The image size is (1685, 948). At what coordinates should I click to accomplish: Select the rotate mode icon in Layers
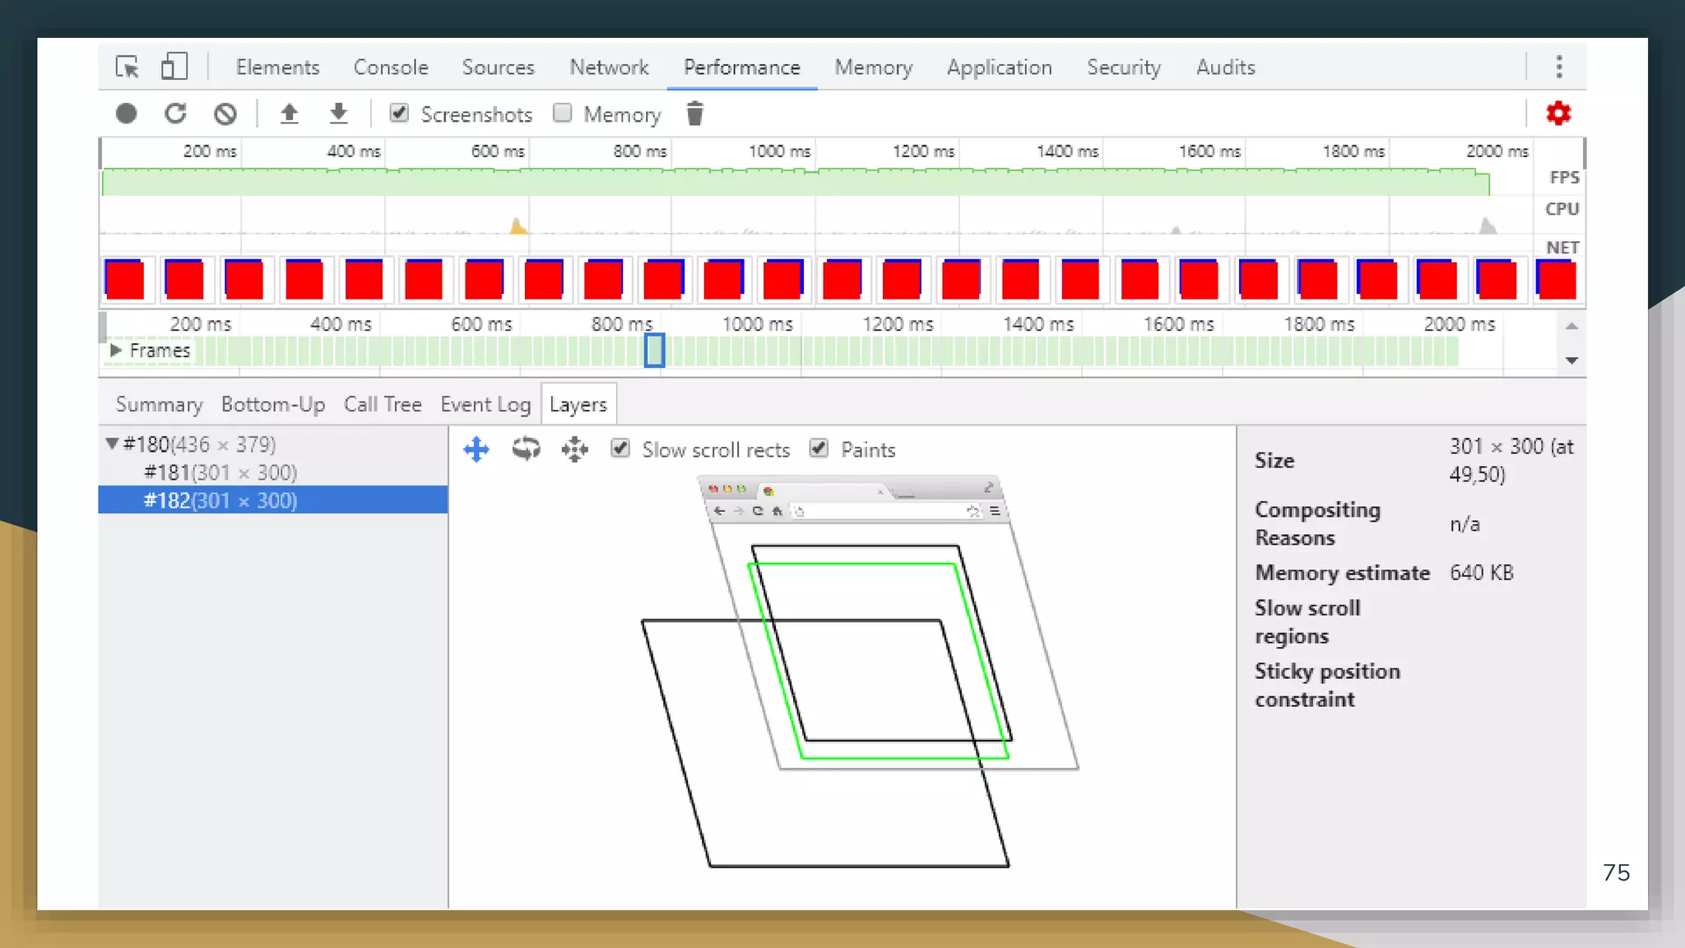point(526,449)
